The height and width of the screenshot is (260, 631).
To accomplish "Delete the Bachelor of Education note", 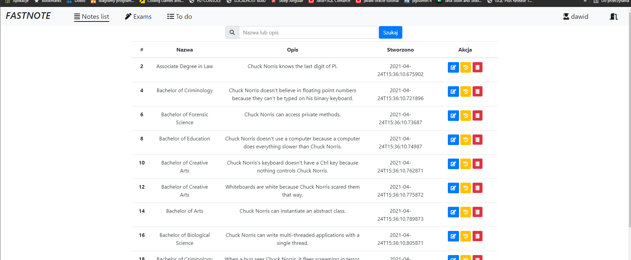I will coord(477,140).
